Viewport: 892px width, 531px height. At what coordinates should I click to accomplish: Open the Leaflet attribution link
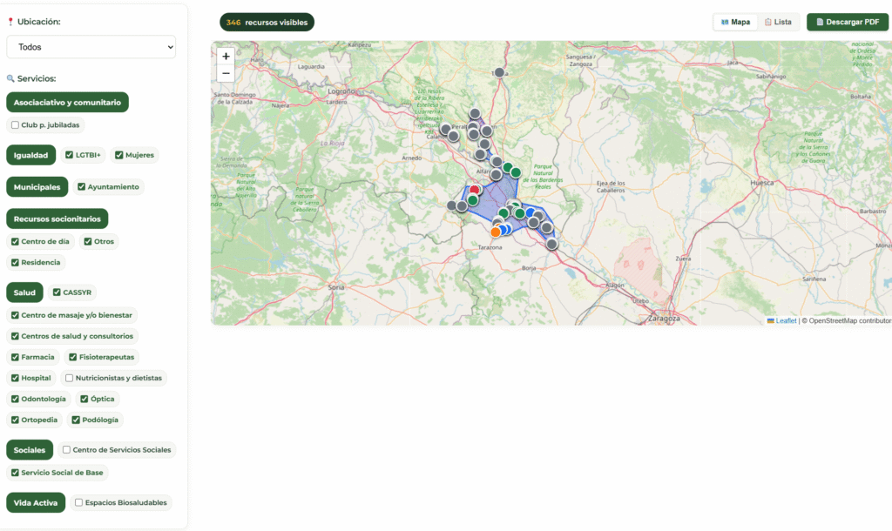[x=786, y=320]
